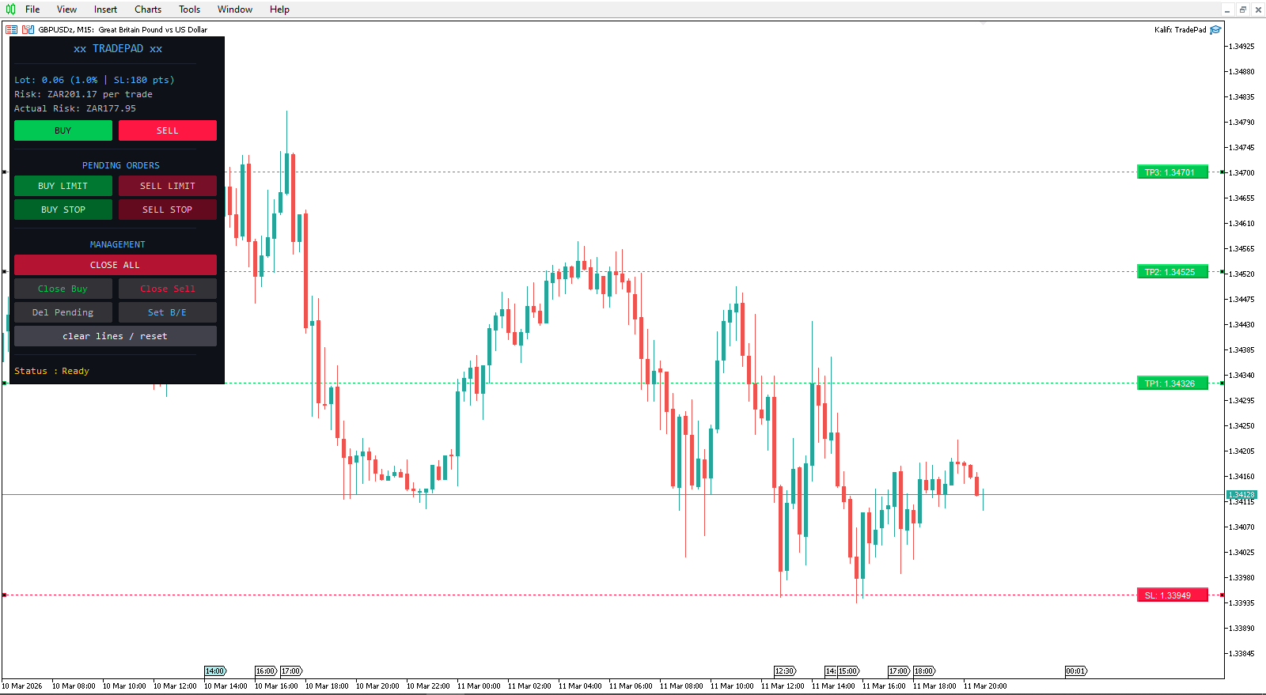
Task: Click the restore down window icon
Action: tap(1242, 9)
